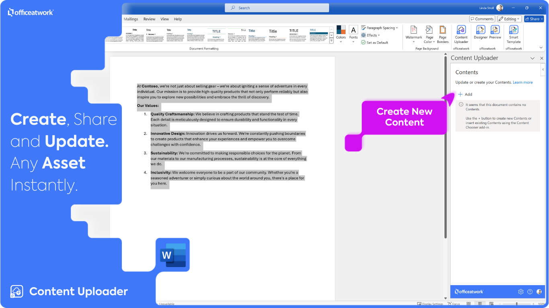549x308 pixels.
Task: Open the Review tab
Action: [149, 19]
